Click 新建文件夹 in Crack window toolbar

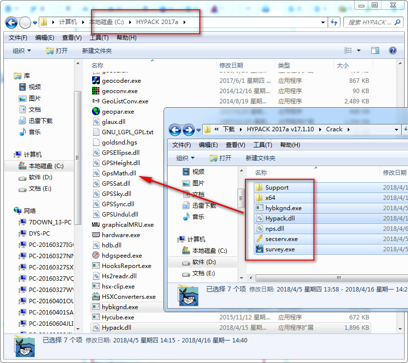(260, 158)
